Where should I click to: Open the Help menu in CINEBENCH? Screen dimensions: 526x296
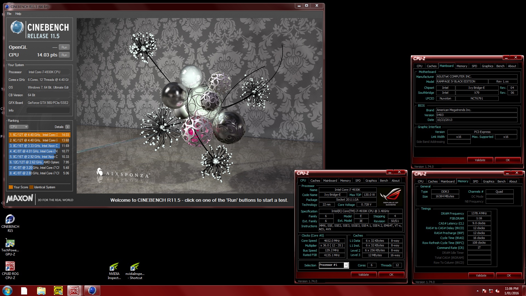point(18,14)
